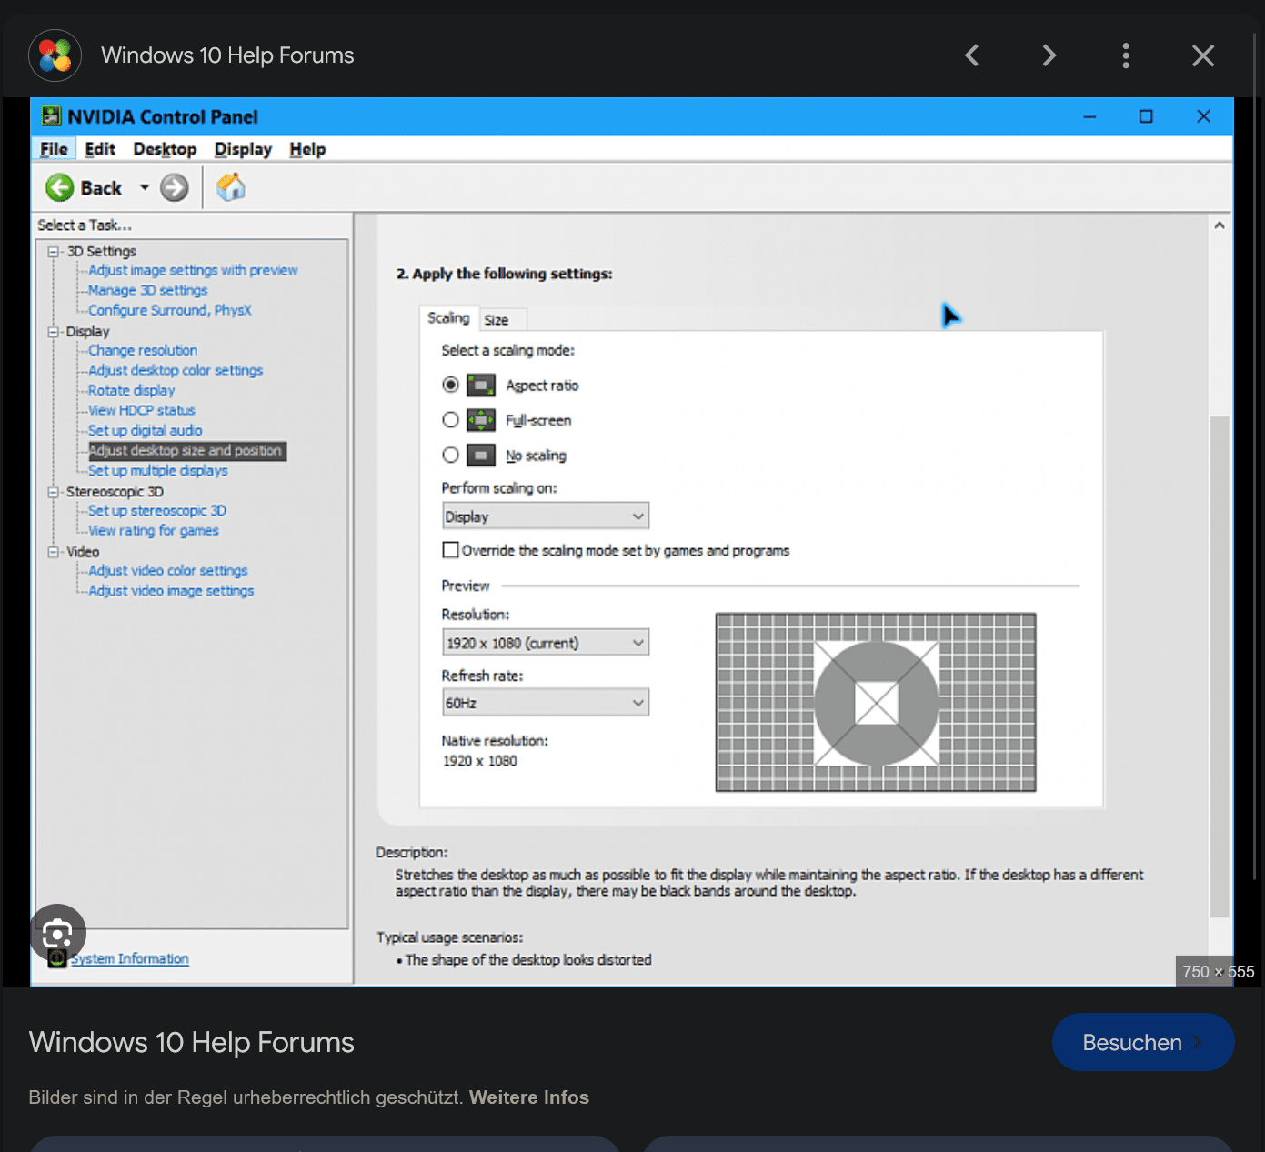This screenshot has height=1152, width=1265.
Task: Open View HDCP status task
Action: (x=142, y=410)
